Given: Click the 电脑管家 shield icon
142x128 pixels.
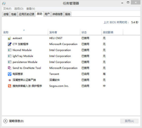Looking at the screenshot, I should tap(9, 74).
